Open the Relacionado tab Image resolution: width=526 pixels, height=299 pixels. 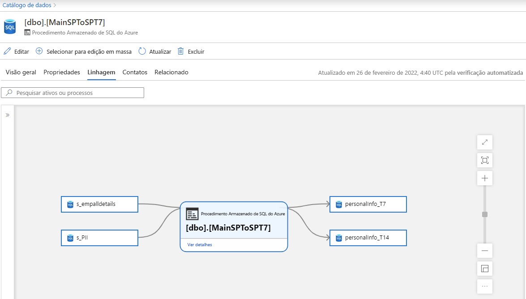pos(171,72)
